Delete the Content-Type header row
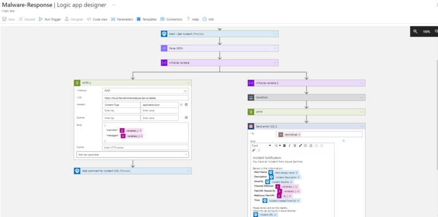 (x=181, y=105)
